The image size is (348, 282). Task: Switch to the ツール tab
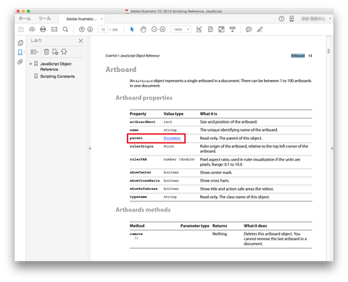[45, 18]
